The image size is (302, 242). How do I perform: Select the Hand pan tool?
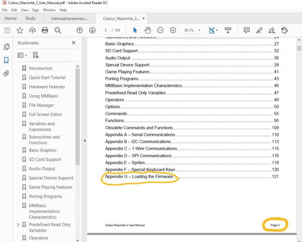click(x=147, y=30)
